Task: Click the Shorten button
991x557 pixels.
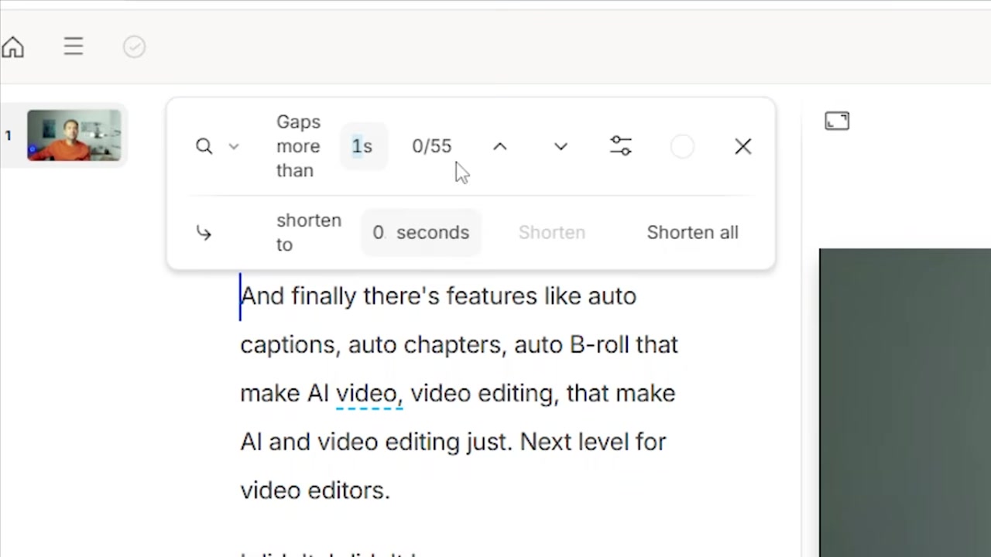Action: point(552,232)
